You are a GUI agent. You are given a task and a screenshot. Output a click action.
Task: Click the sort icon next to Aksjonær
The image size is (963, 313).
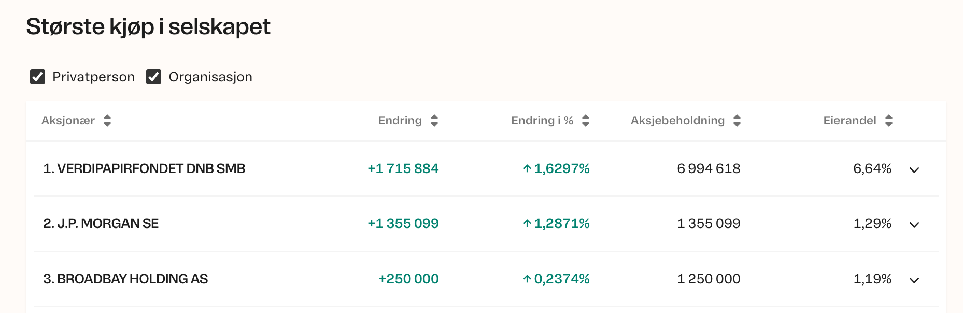click(x=107, y=121)
